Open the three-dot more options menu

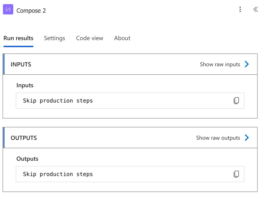point(240,10)
